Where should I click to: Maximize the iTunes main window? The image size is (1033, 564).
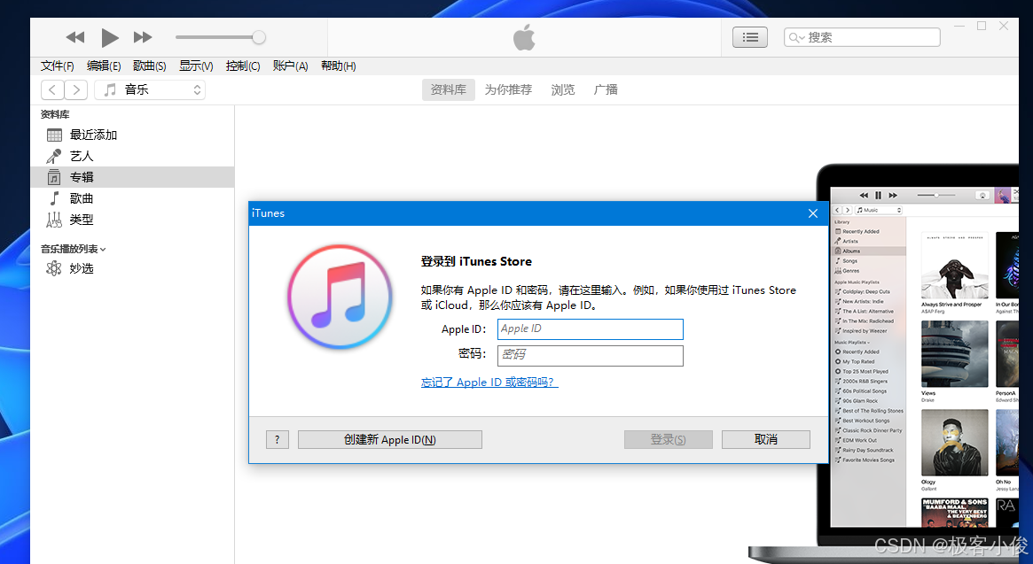[982, 26]
